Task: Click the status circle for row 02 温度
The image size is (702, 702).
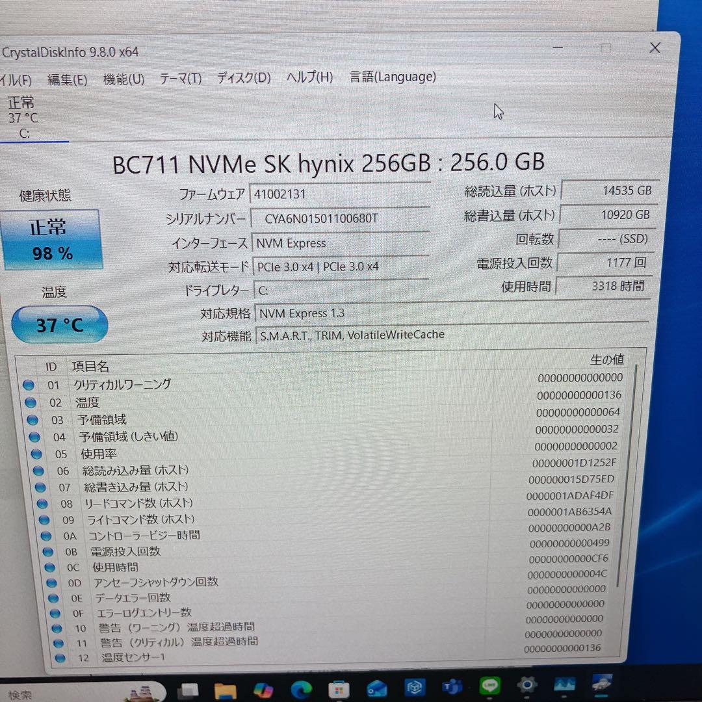Action: pos(31,402)
